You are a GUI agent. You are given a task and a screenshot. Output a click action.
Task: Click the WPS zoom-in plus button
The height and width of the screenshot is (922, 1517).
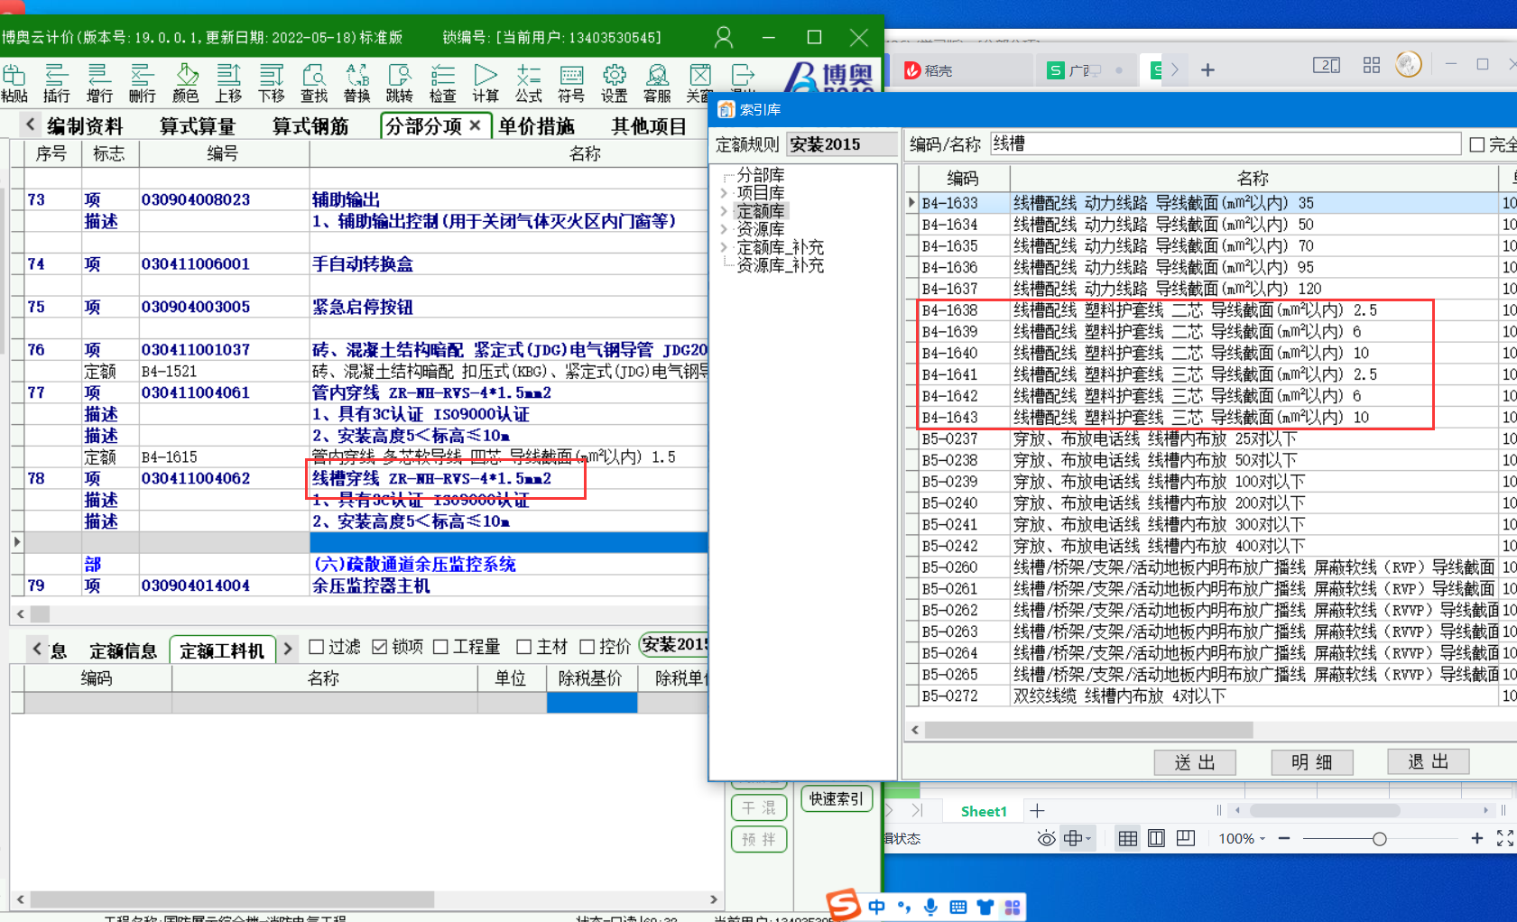[1476, 839]
